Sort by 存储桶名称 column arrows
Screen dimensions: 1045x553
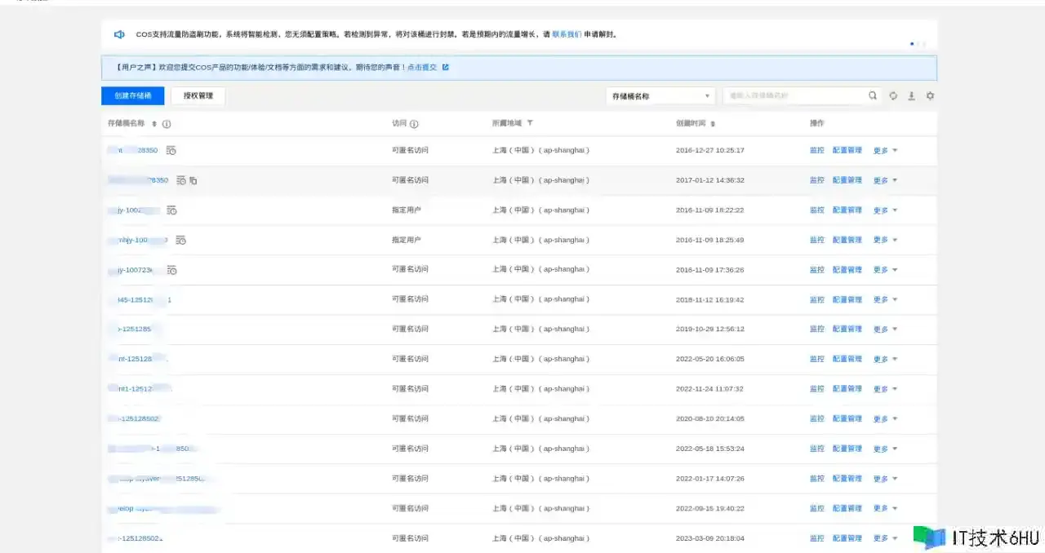pos(154,124)
